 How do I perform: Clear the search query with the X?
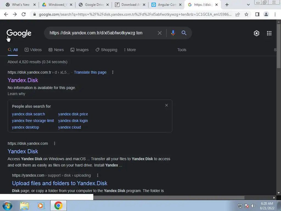tap(159, 33)
